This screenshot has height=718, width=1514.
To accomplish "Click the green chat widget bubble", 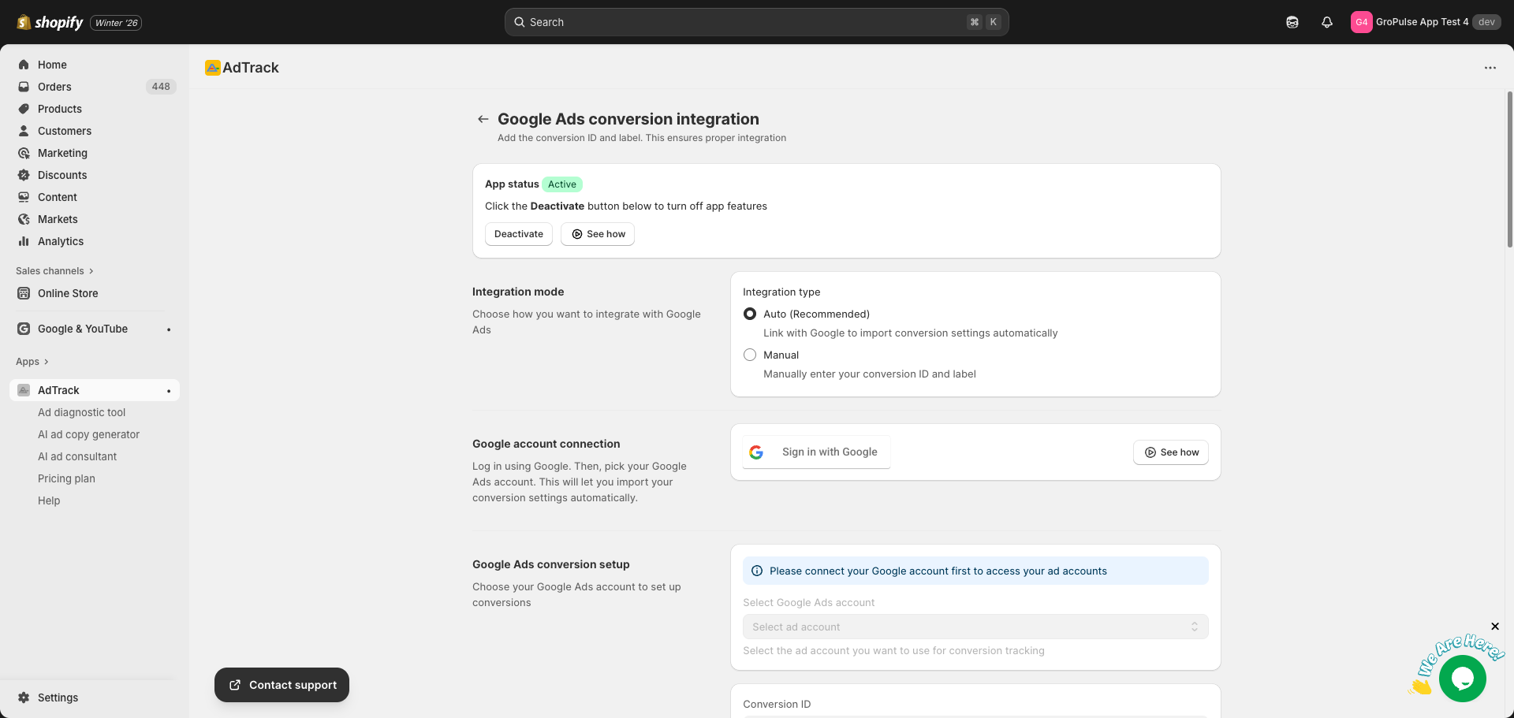I will coord(1463,679).
